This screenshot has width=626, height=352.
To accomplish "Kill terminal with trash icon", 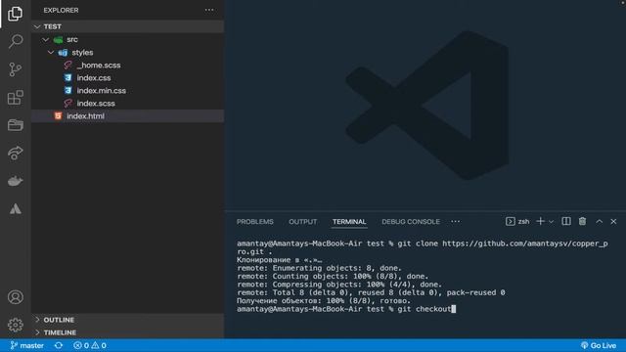I will click(582, 222).
